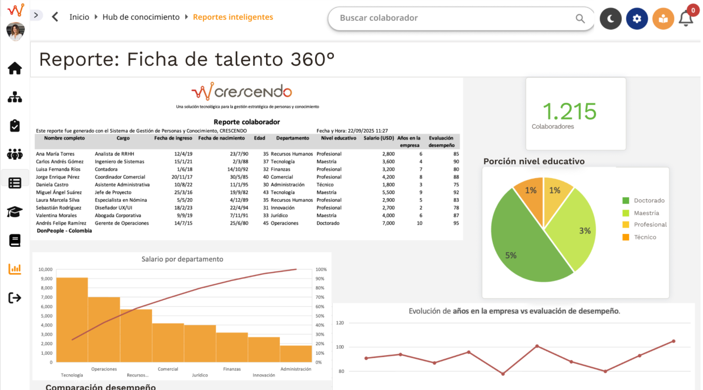
Task: Click the Doctorado green legend swatch
Action: coord(625,200)
